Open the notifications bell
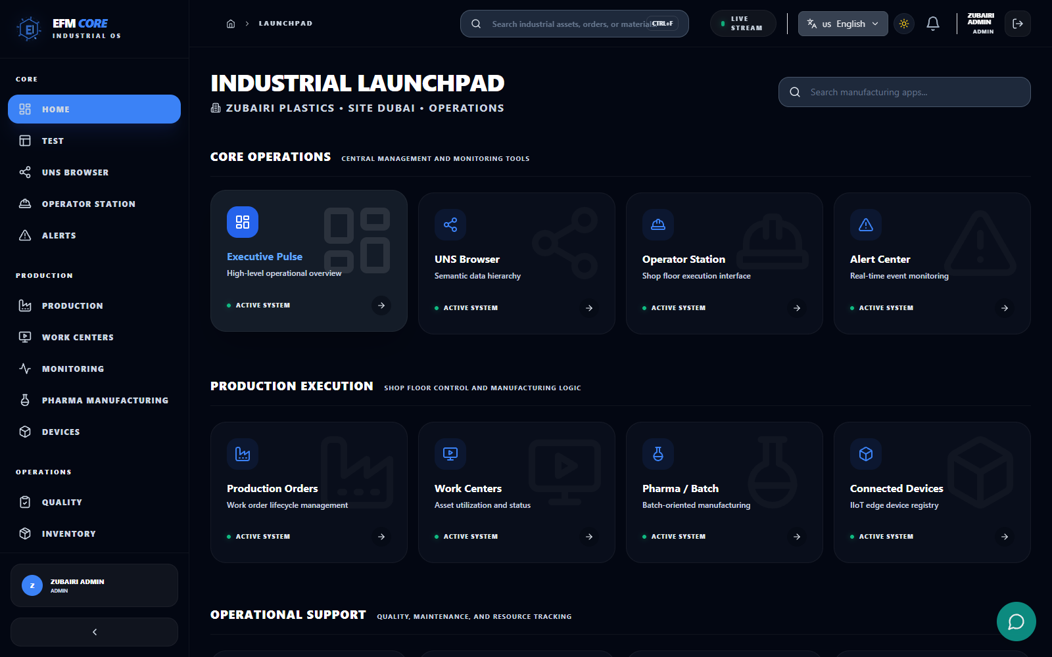1052x657 pixels. pos(932,24)
